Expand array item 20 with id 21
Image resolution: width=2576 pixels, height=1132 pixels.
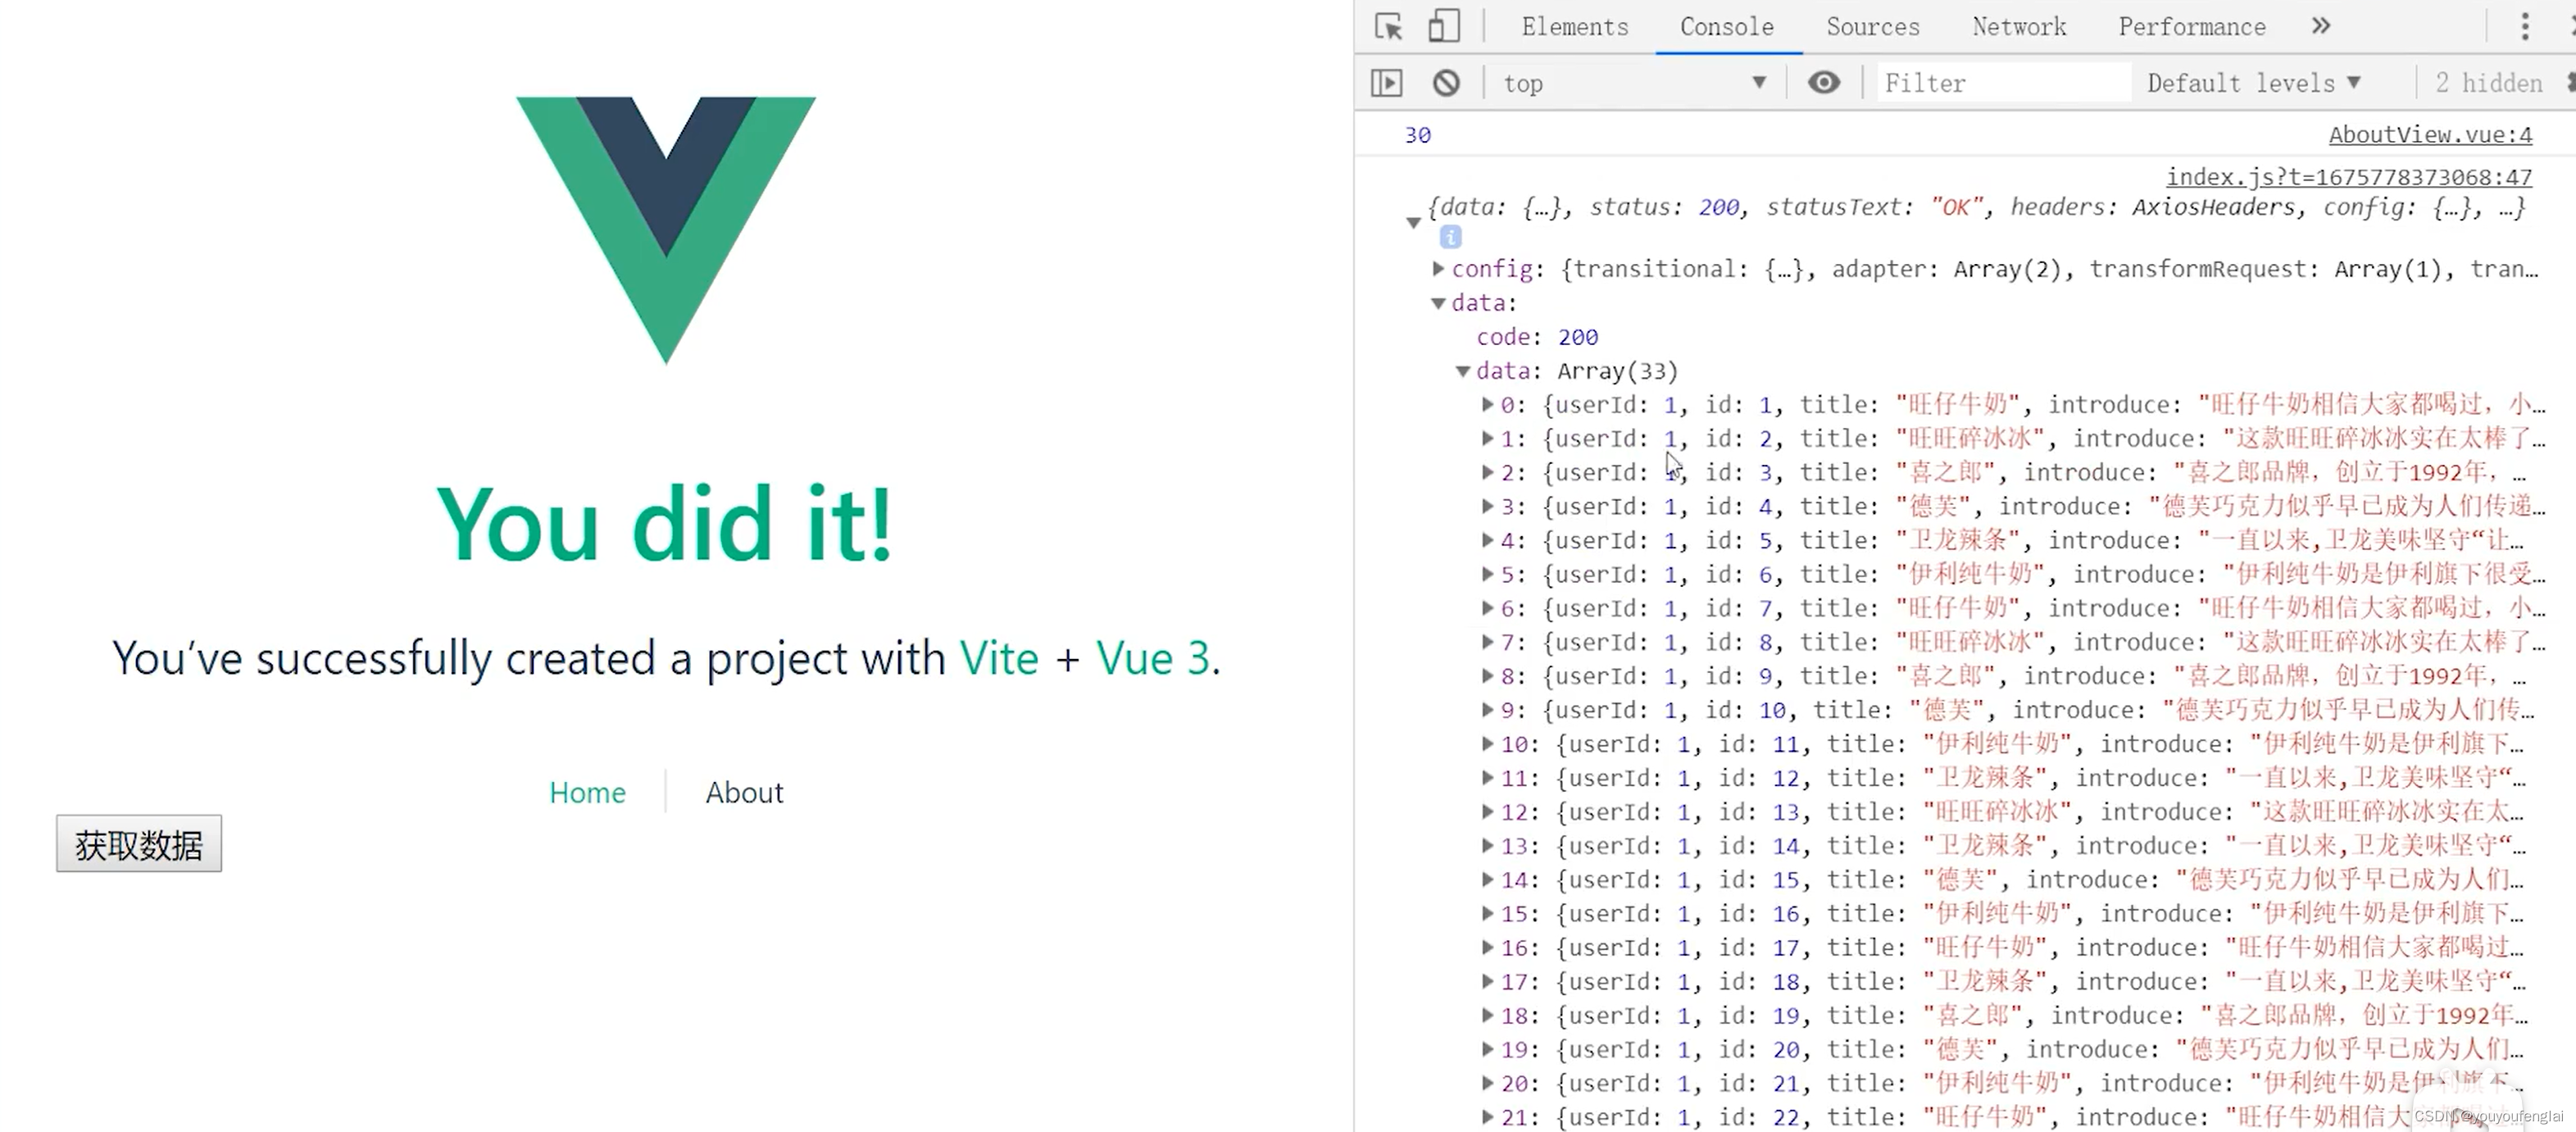tap(1487, 1083)
